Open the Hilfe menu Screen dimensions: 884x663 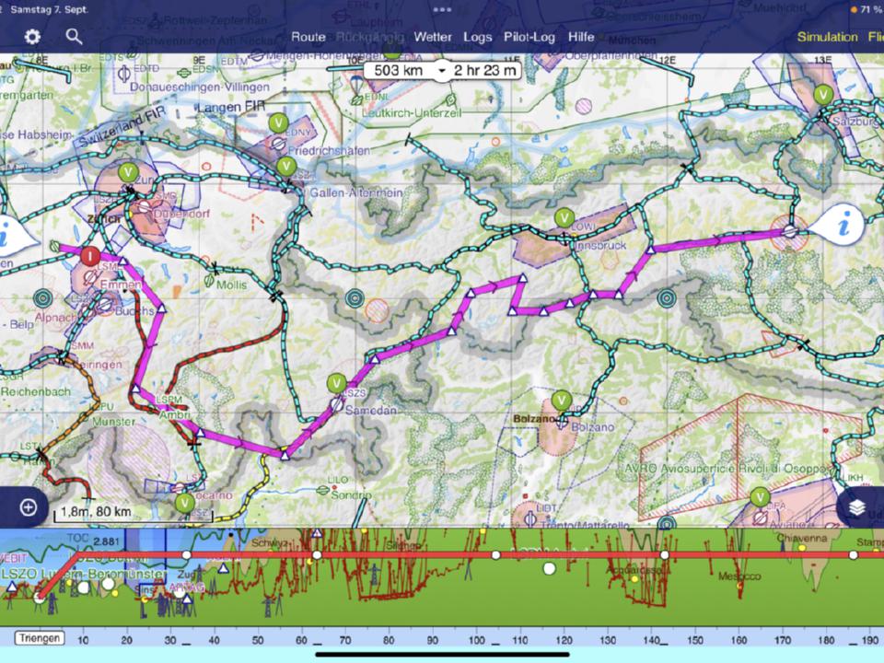581,37
